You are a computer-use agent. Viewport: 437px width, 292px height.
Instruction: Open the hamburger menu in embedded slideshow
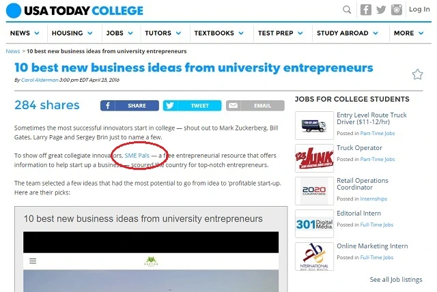(33, 261)
